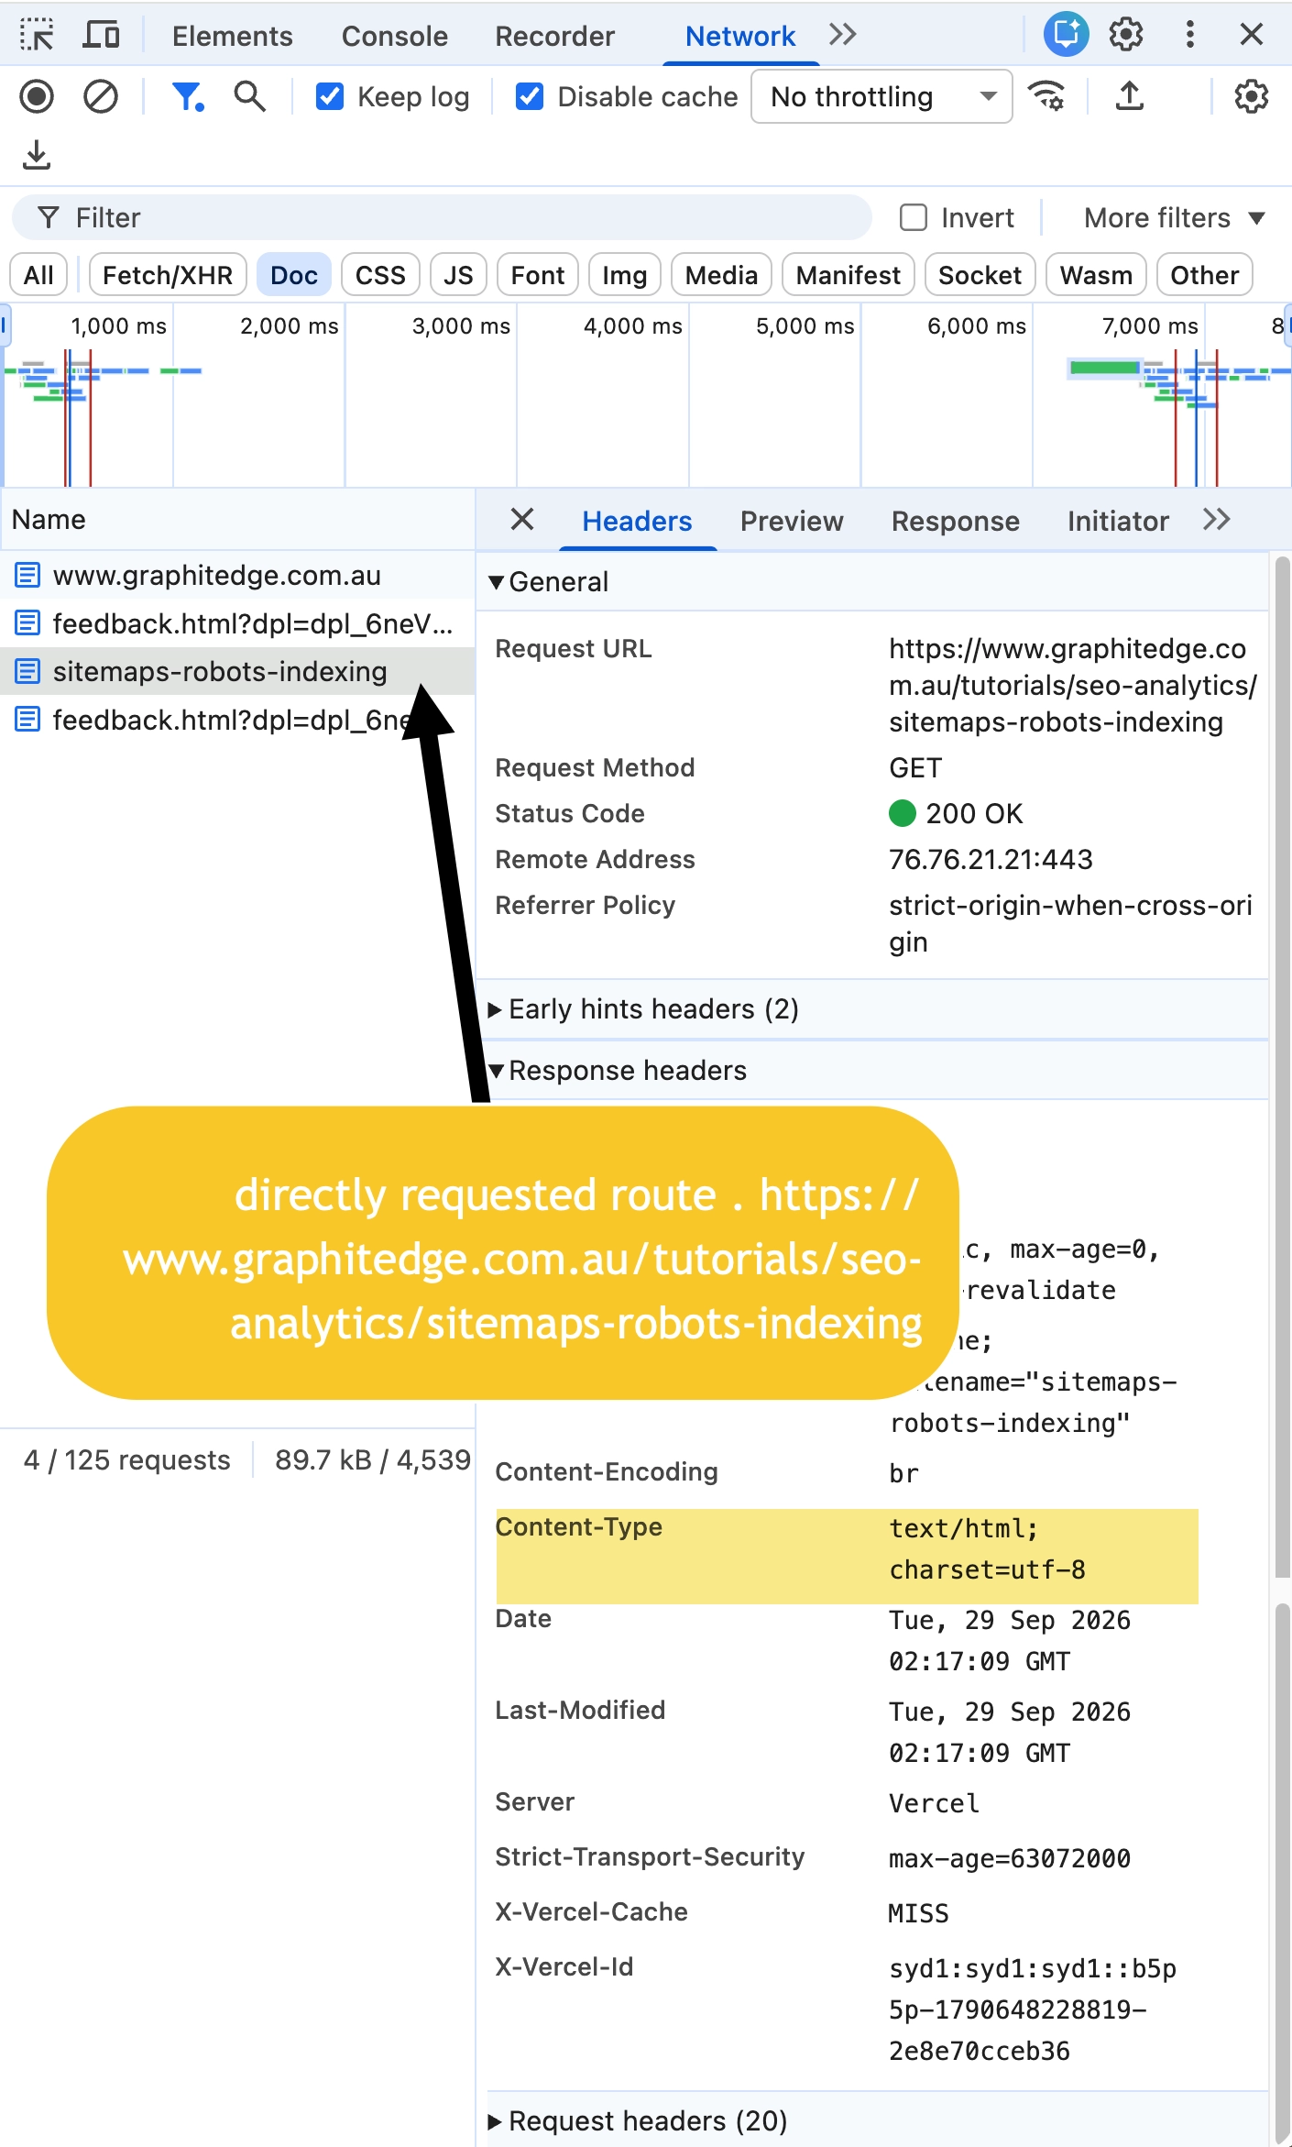Uncheck the Keep log checkbox

tap(330, 96)
